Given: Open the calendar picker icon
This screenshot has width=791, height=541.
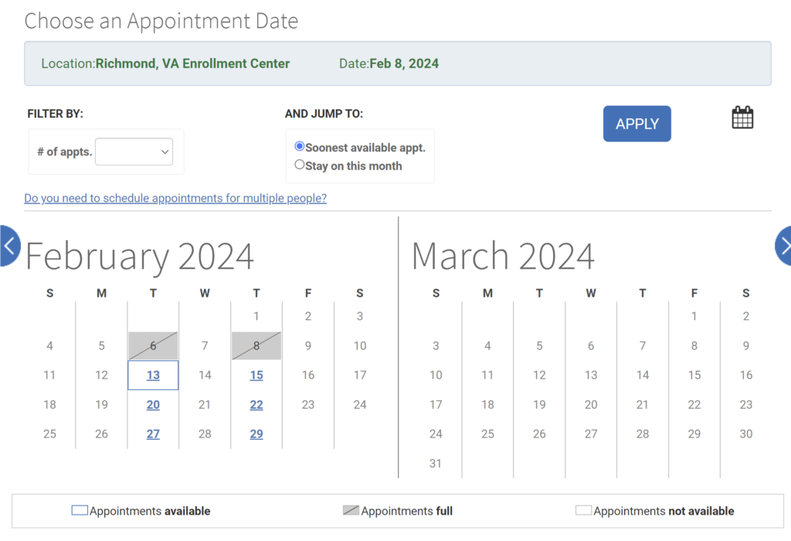Looking at the screenshot, I should pyautogui.click(x=742, y=117).
